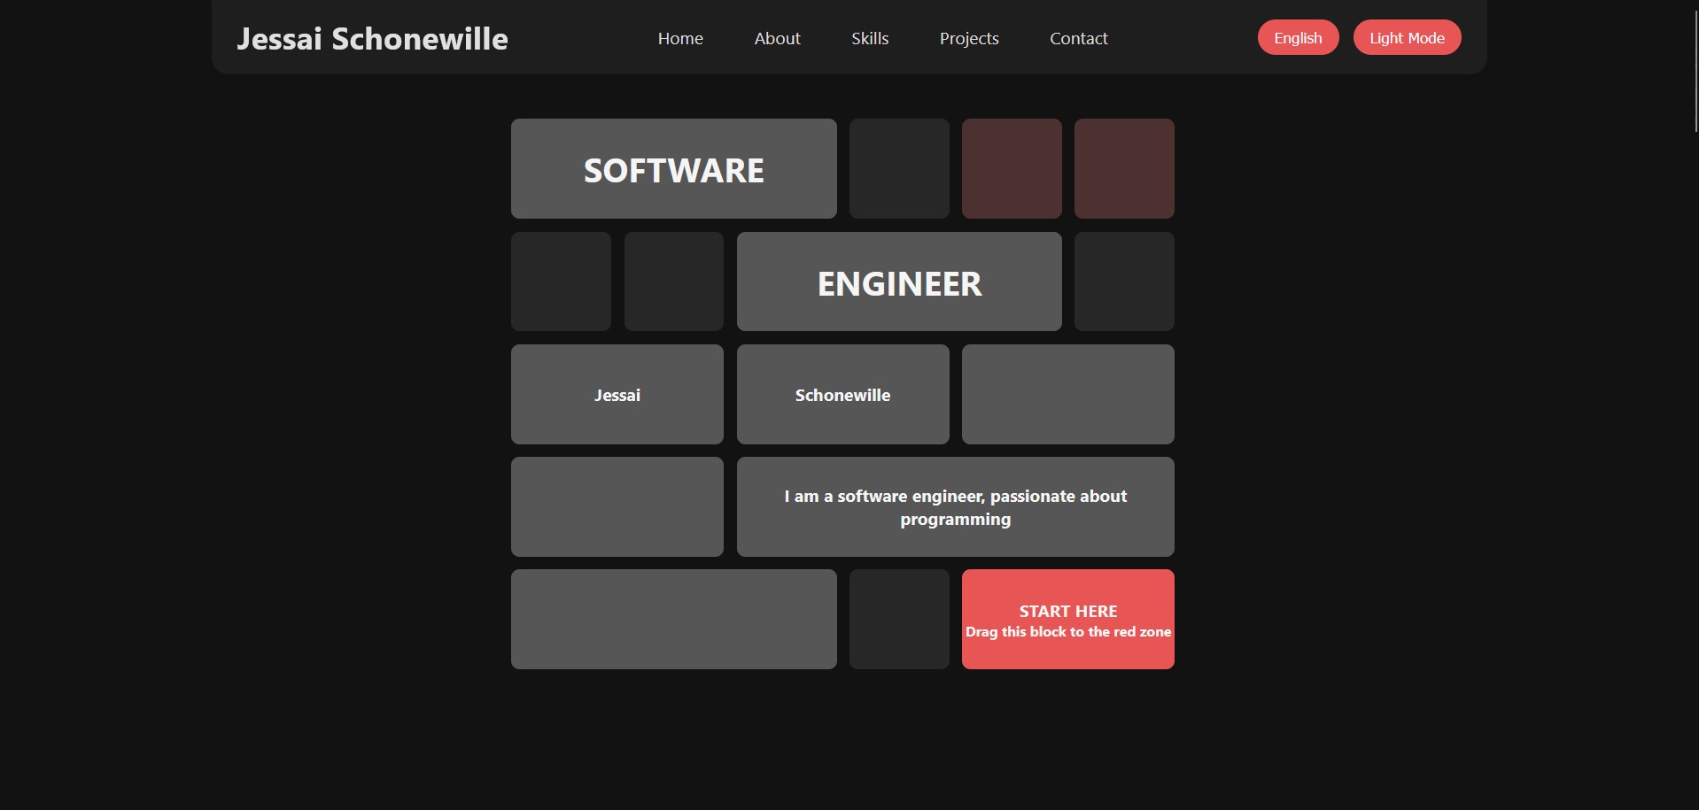
Task: Click the page's vertical scrollbar thumb
Action: tap(1695, 71)
